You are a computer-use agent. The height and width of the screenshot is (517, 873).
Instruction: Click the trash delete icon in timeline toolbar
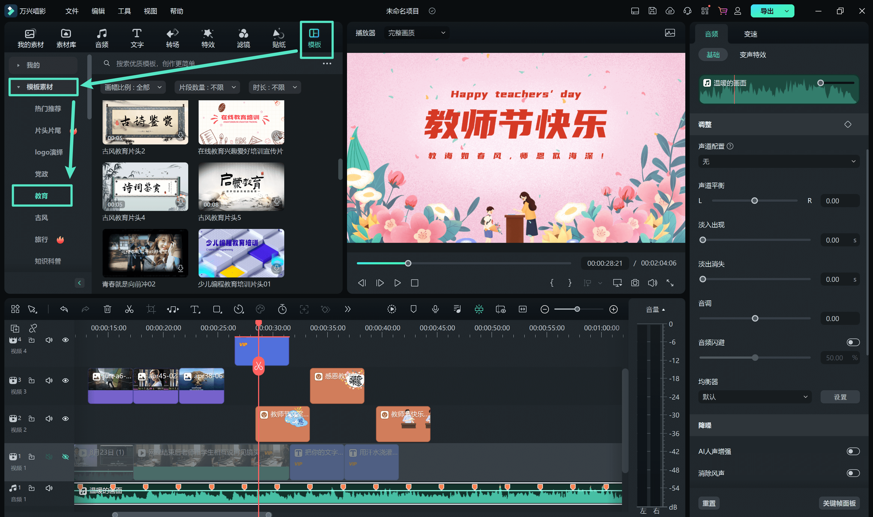coord(107,309)
